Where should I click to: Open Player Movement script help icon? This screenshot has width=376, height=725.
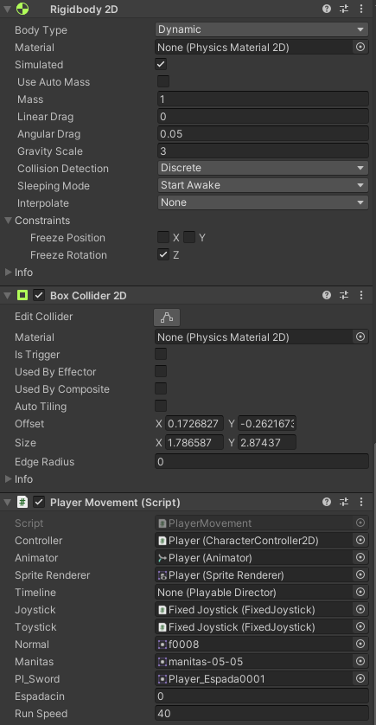click(327, 502)
